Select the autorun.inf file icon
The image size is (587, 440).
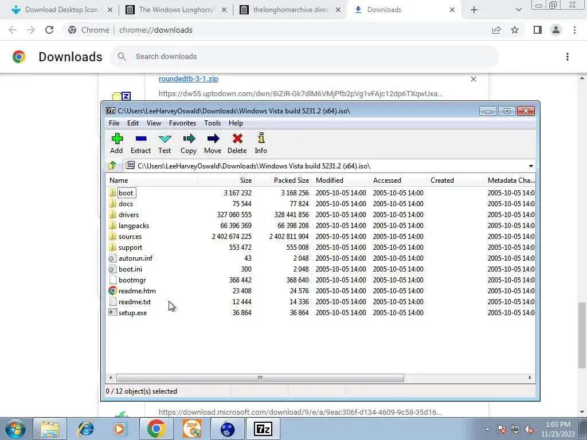point(113,258)
